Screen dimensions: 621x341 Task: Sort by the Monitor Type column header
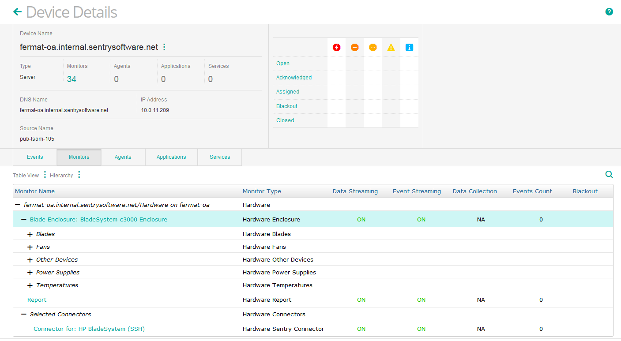(262, 191)
